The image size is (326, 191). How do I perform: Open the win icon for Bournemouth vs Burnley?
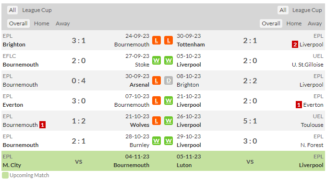pyautogui.click(x=157, y=141)
